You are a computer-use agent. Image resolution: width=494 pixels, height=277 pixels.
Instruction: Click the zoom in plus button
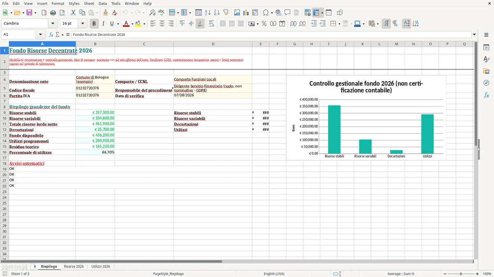coord(477,274)
